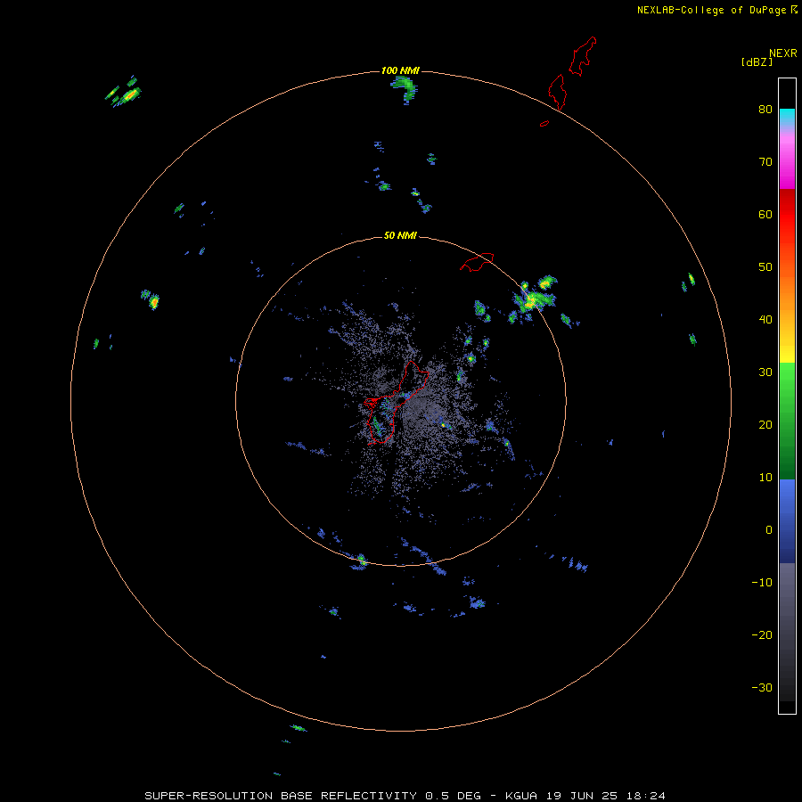Screen dimensions: 802x802
Task: Click the 40 value on dBZ scale
Action: coord(765,320)
